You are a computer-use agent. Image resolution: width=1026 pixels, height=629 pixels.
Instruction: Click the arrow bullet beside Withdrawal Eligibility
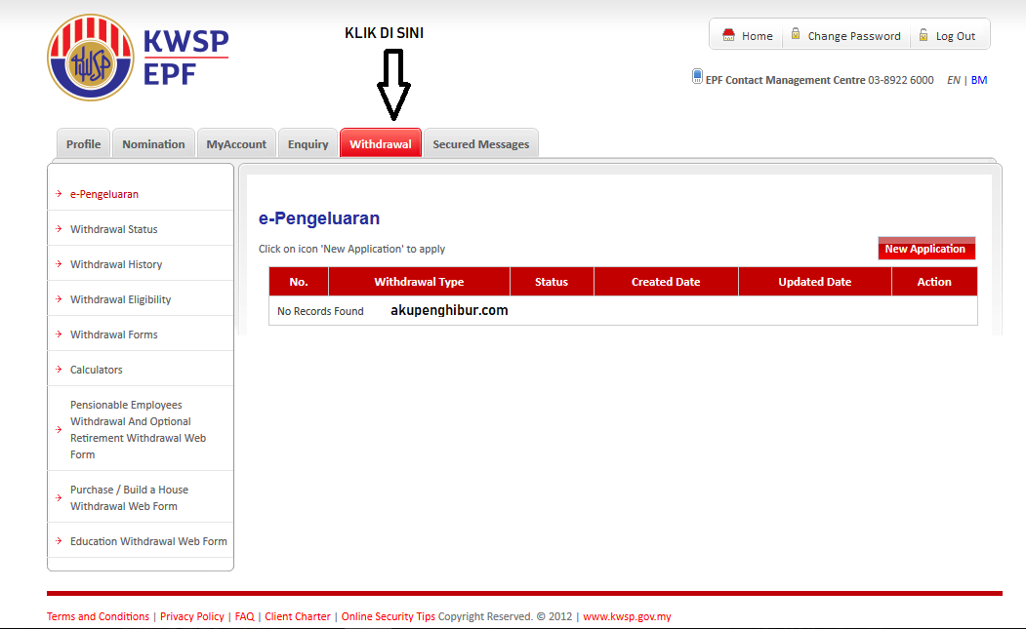point(59,298)
